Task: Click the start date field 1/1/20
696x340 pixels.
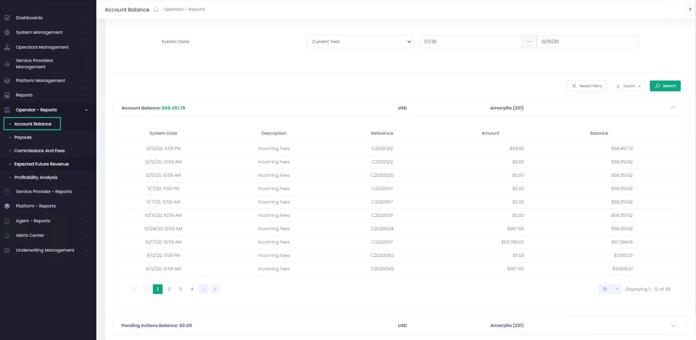Action: click(470, 42)
